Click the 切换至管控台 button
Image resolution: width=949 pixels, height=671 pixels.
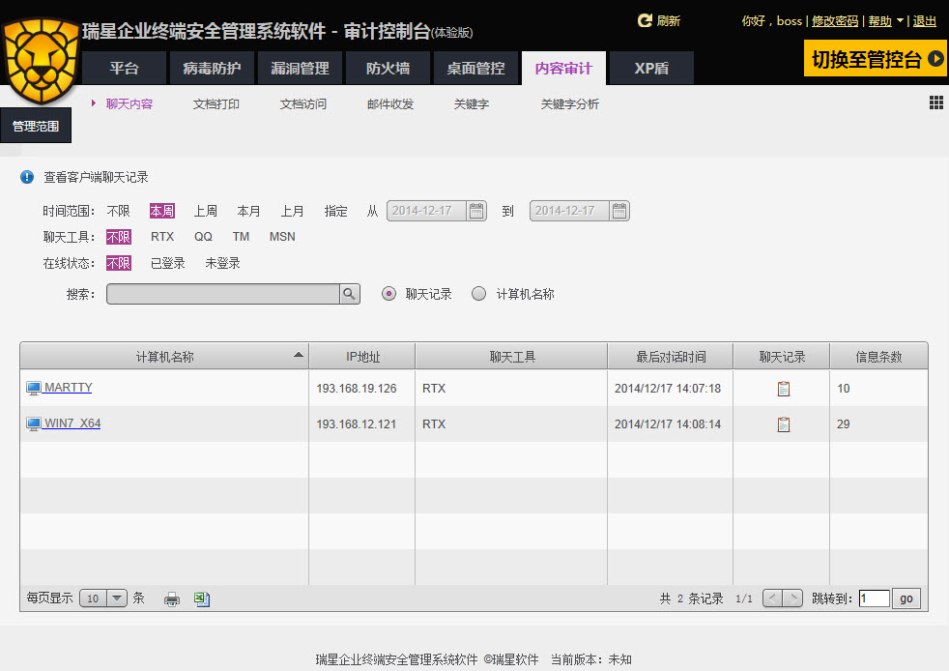[876, 59]
